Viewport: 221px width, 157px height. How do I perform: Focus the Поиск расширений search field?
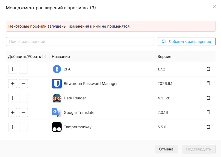pos(80,42)
